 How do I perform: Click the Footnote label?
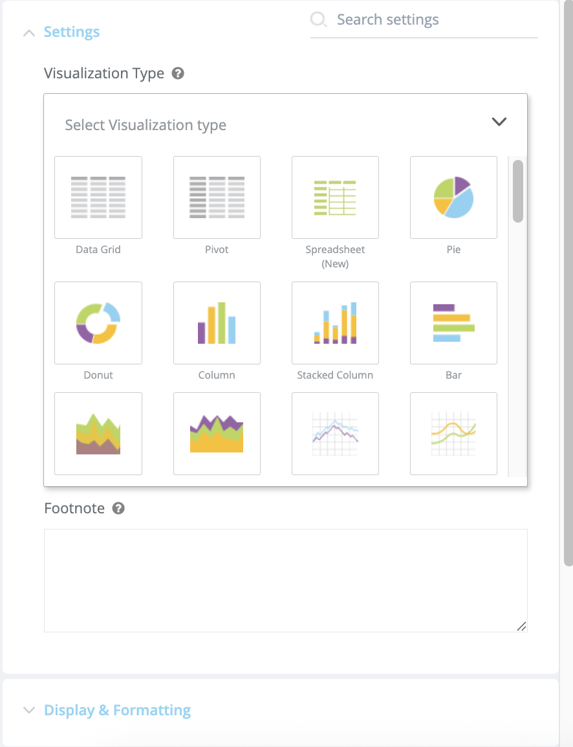[x=74, y=508]
